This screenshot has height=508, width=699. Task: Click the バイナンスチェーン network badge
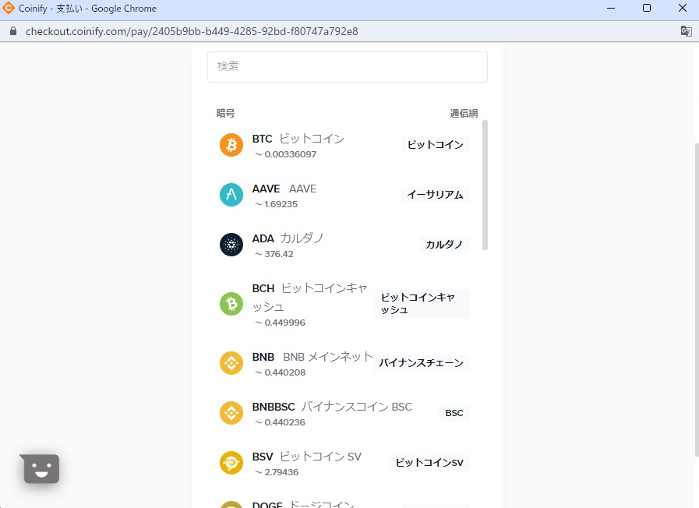(x=422, y=363)
